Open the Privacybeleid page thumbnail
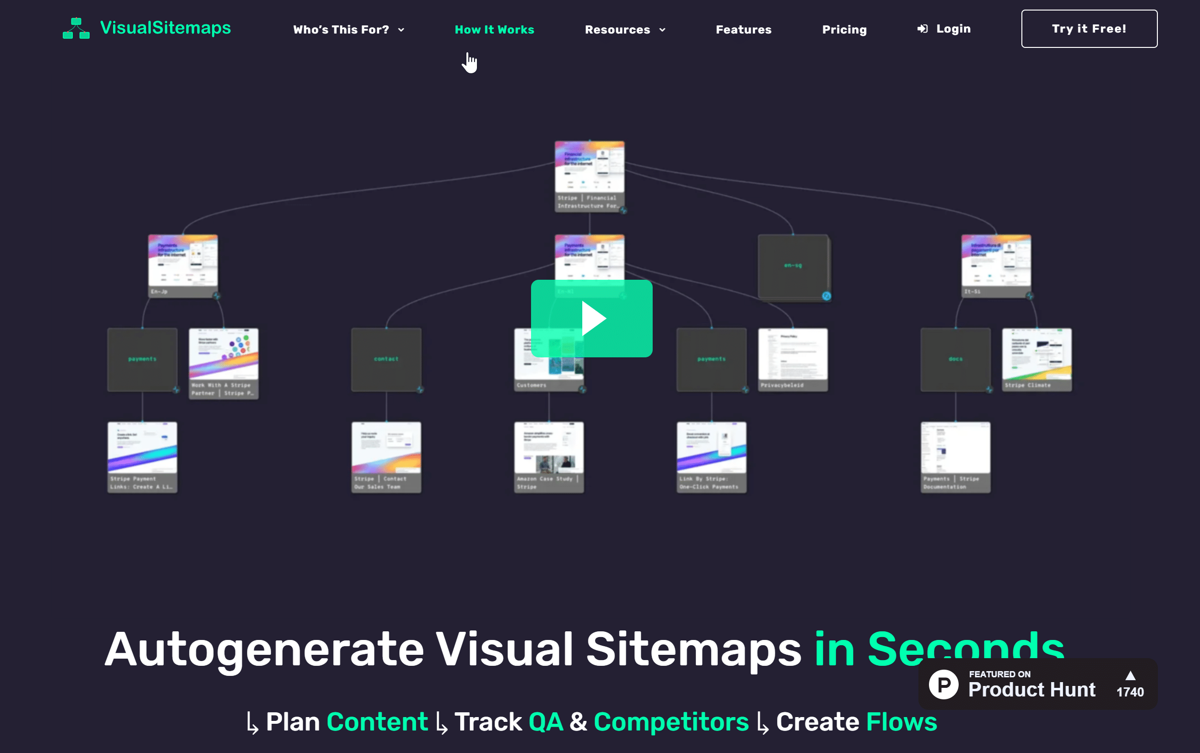 [793, 360]
